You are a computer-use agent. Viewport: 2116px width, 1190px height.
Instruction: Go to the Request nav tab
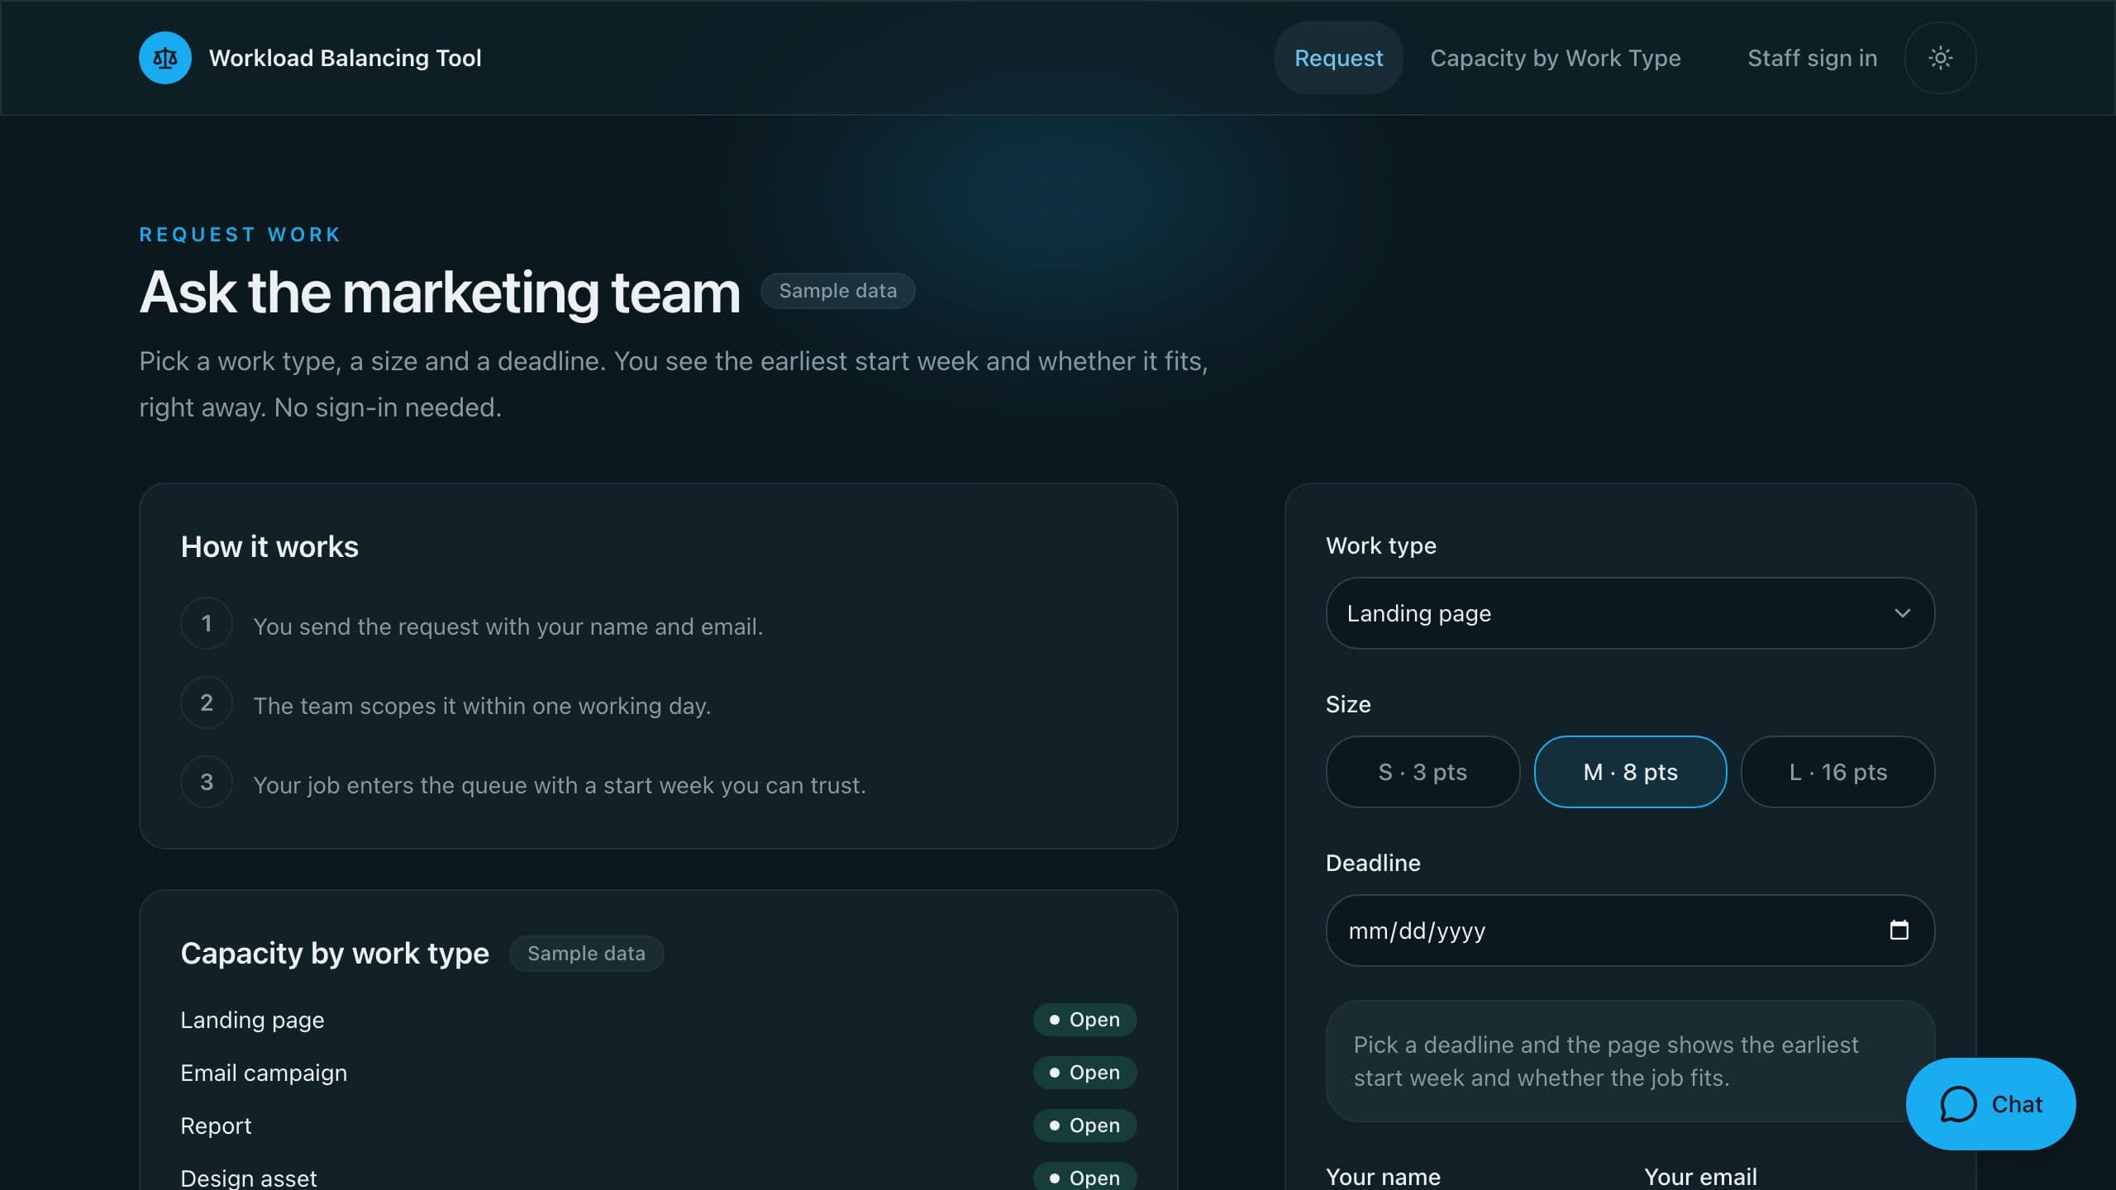[1338, 58]
